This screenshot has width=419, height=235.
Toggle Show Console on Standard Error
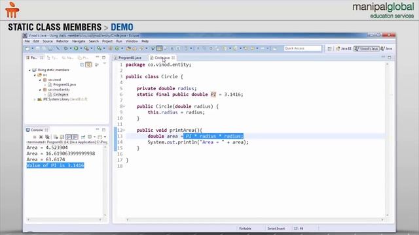point(75,137)
